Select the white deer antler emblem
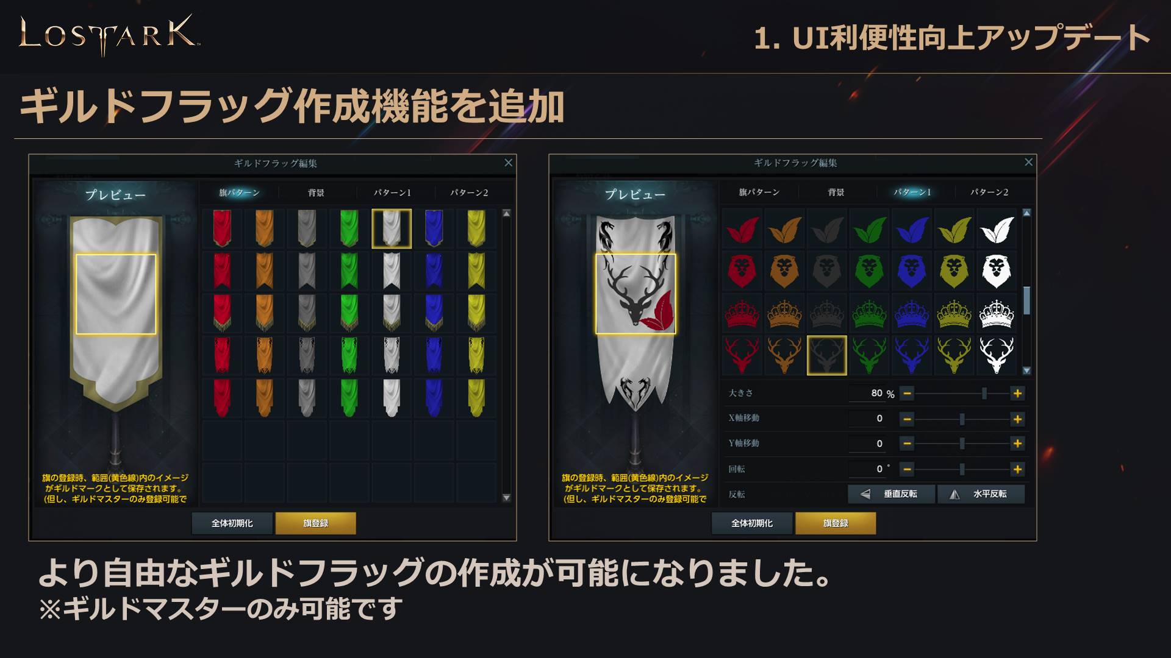 click(997, 355)
